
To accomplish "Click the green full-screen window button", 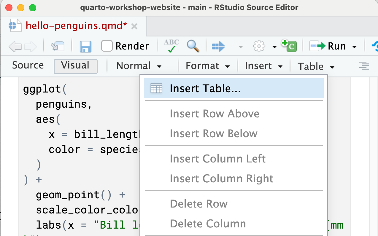I will pos(33,8).
